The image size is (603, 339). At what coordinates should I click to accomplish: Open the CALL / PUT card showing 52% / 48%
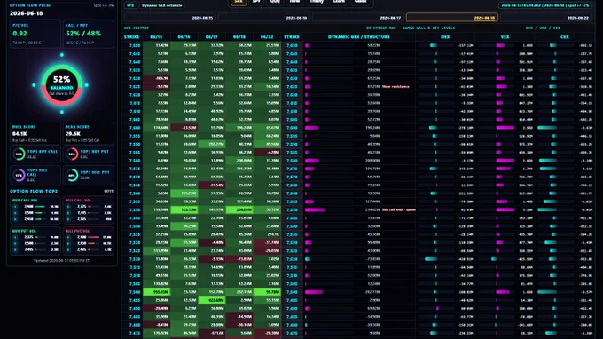[x=89, y=35]
